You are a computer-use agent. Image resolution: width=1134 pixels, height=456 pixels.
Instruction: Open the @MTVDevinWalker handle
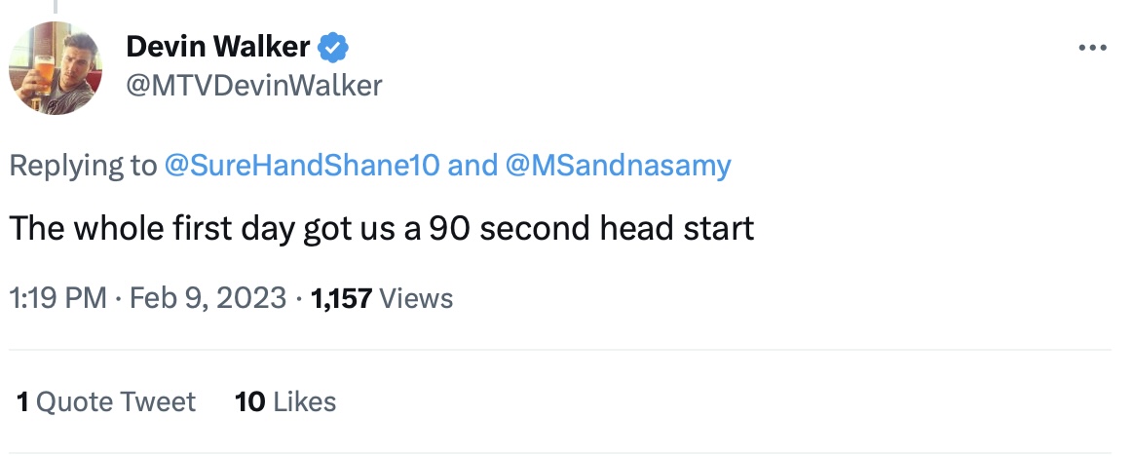click(x=254, y=86)
